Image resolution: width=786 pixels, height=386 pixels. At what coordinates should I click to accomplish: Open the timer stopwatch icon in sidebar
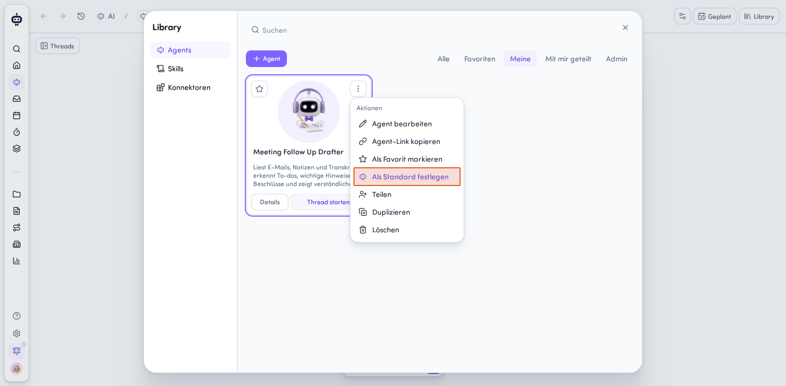(x=17, y=132)
